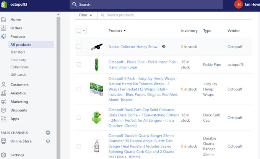Click the Discounts percent badge icon
The height and width of the screenshot is (159, 260).
(3, 110)
